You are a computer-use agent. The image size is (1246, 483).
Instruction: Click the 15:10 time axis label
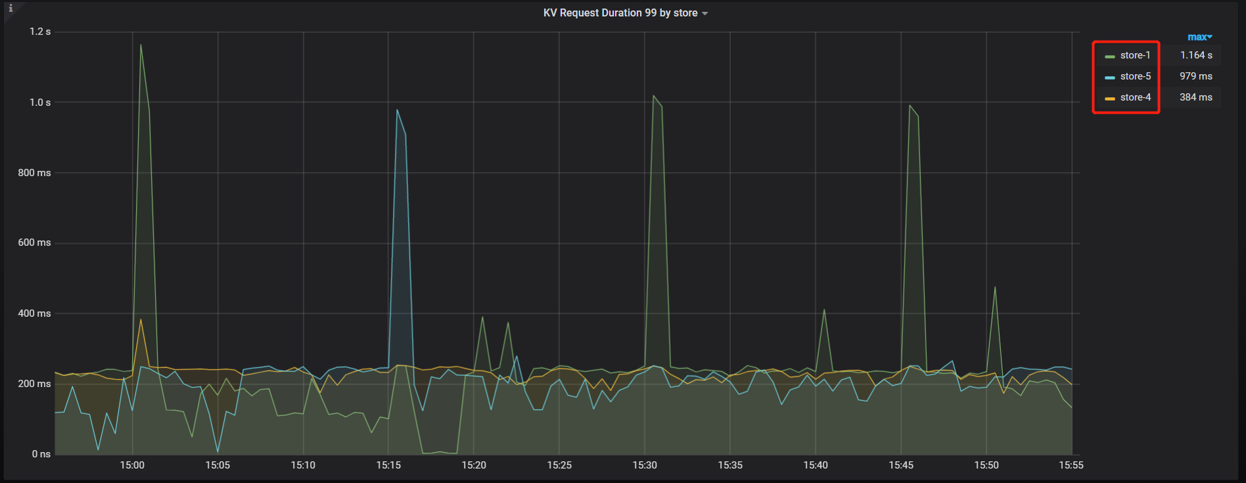coord(303,465)
